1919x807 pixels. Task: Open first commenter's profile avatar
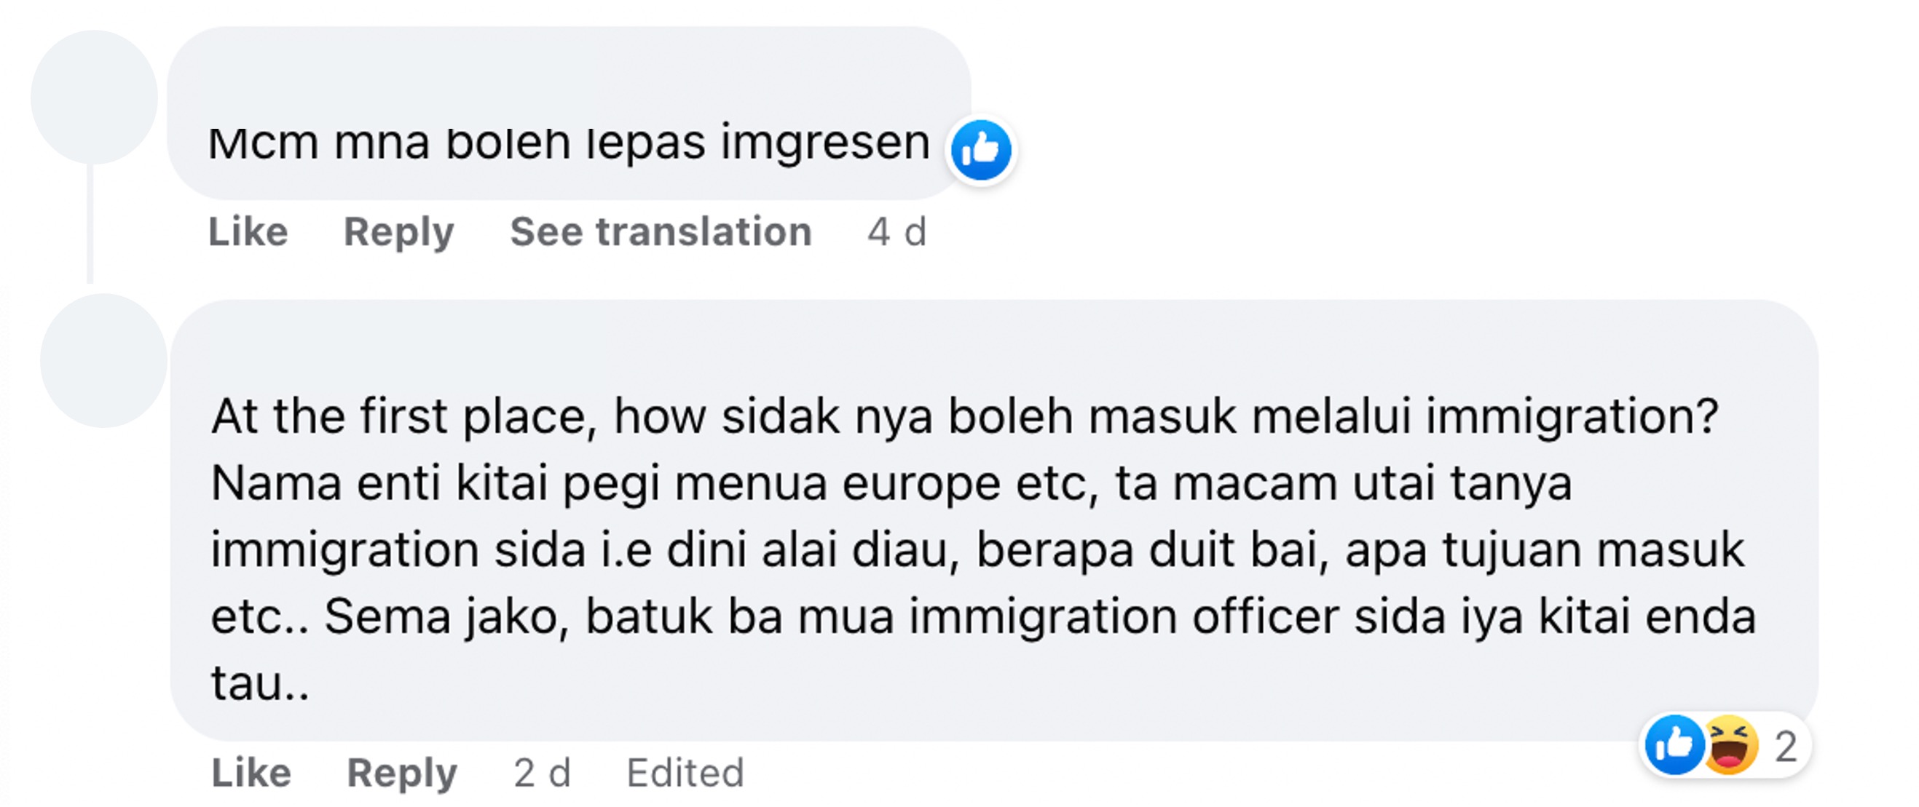(94, 98)
